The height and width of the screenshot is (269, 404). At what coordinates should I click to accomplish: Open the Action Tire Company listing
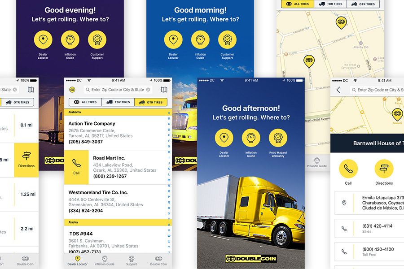pos(114,133)
